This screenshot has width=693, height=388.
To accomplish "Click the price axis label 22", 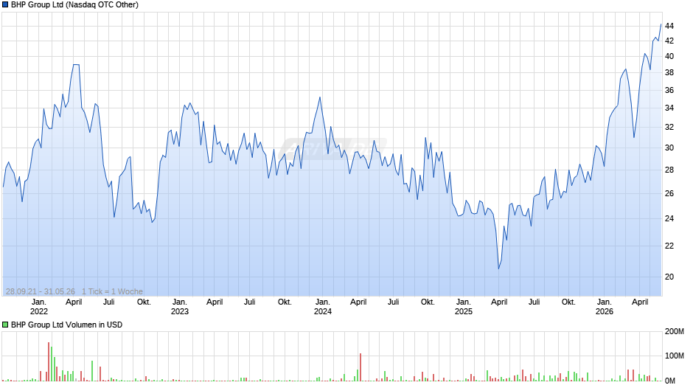I will (x=669, y=246).
